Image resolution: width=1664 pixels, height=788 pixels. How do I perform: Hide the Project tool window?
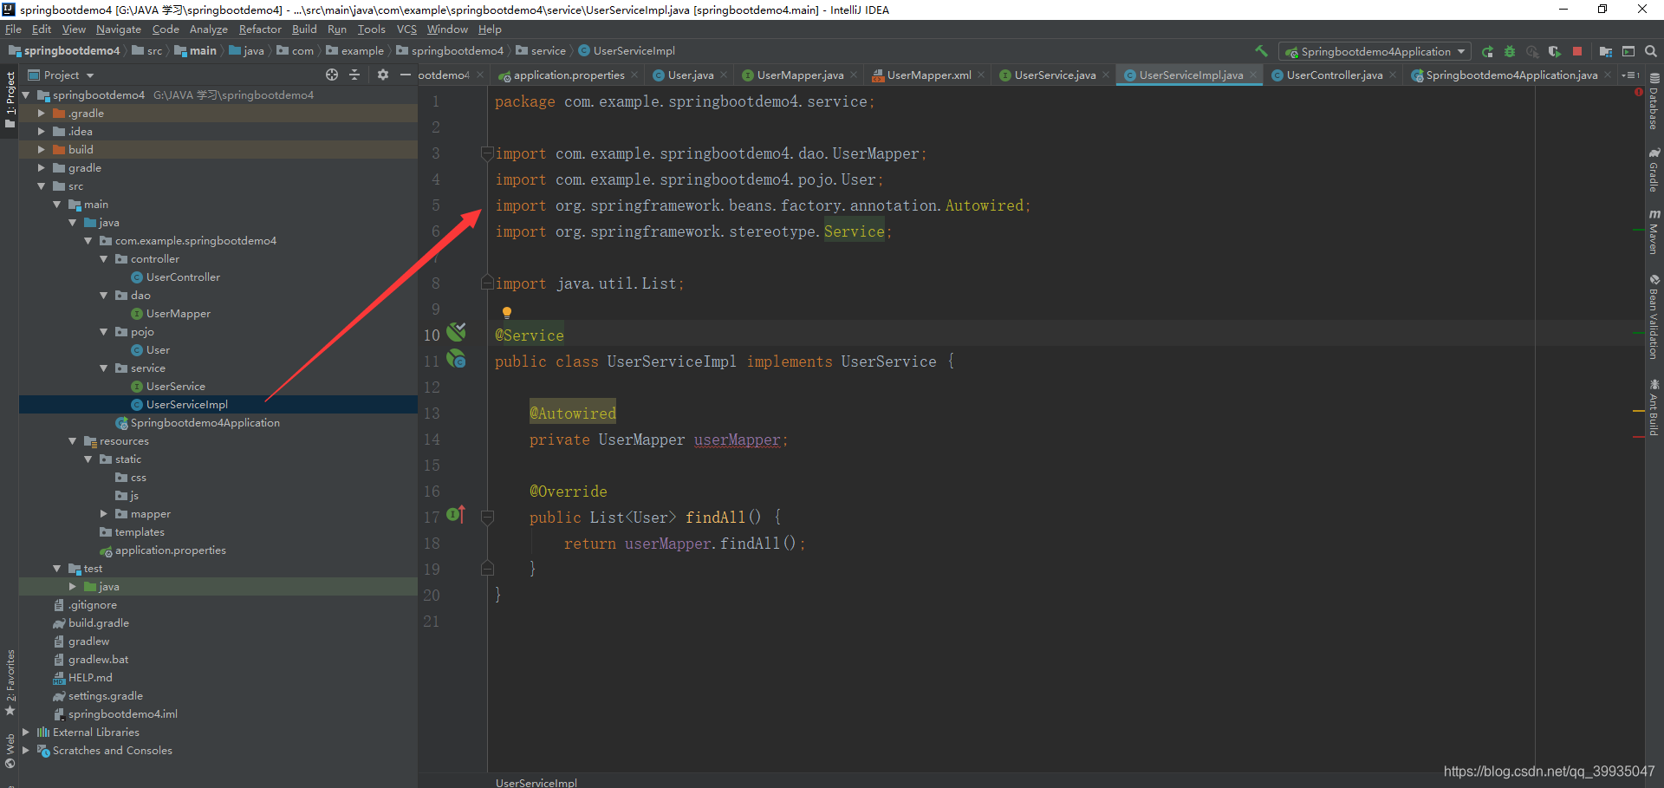point(405,75)
